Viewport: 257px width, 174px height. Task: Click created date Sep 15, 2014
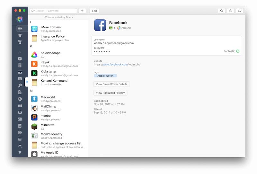click(110, 113)
